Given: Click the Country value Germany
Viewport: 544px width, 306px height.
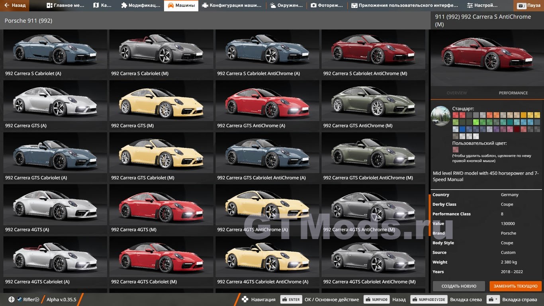Looking at the screenshot, I should coord(510,195).
